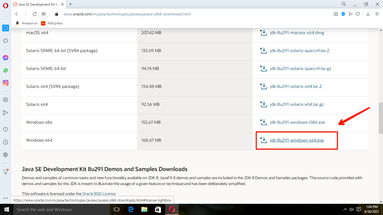This screenshot has width=383, height=215.
Task: Expand the system tray hidden icons chevron
Action: pos(345,209)
